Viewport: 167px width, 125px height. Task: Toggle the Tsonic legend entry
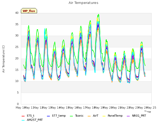point(77,116)
